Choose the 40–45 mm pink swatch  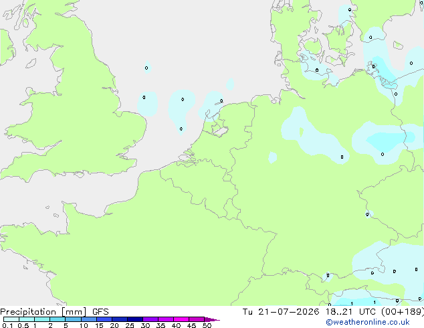[x=181, y=319]
